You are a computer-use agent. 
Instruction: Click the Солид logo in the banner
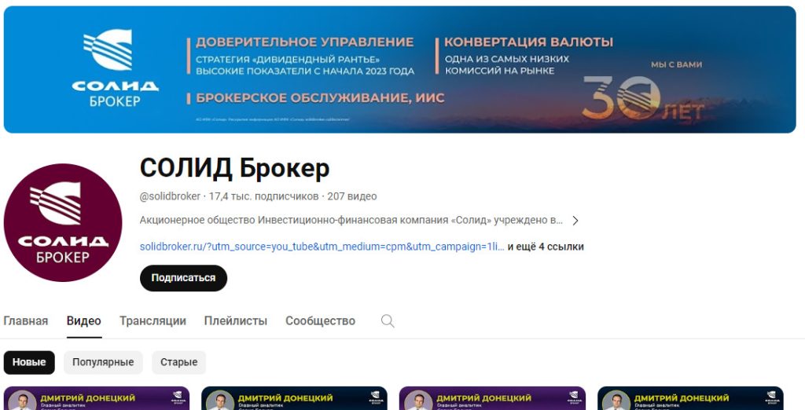coord(115,68)
